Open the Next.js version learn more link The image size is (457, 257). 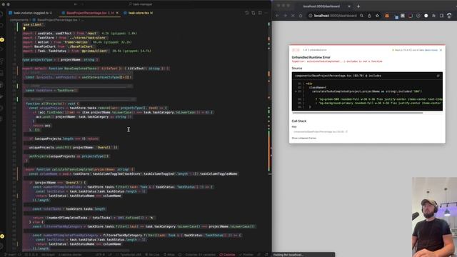(x=431, y=50)
